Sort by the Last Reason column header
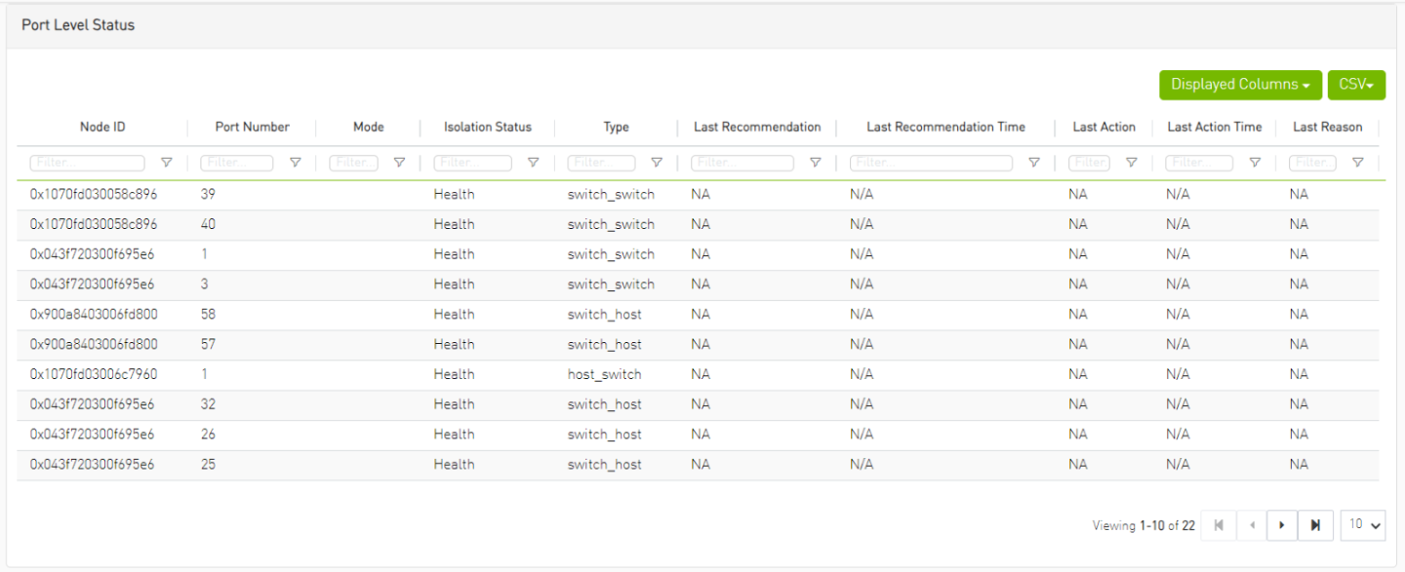Viewport: 1405px width, 572px height. point(1327,127)
